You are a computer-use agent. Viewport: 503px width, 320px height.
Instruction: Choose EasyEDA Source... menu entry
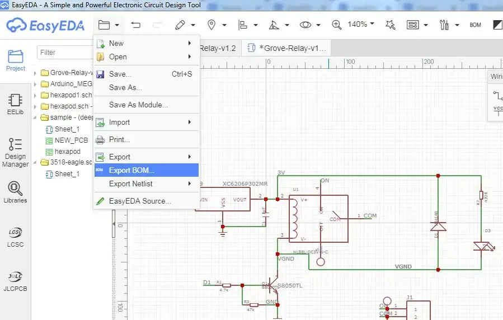[147, 201]
